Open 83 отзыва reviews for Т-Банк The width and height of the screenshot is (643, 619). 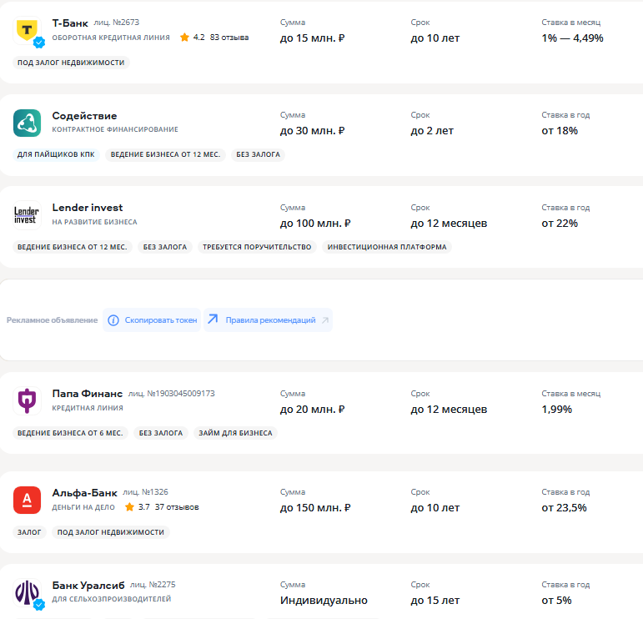click(229, 38)
